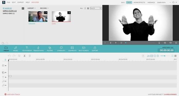Enter fullscreen preview mode
The width and height of the screenshot is (179, 96).
click(x=176, y=43)
